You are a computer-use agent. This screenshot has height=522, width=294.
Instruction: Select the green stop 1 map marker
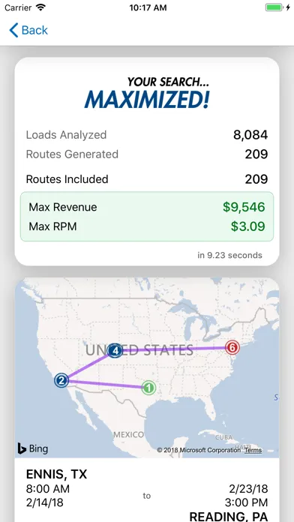148,388
